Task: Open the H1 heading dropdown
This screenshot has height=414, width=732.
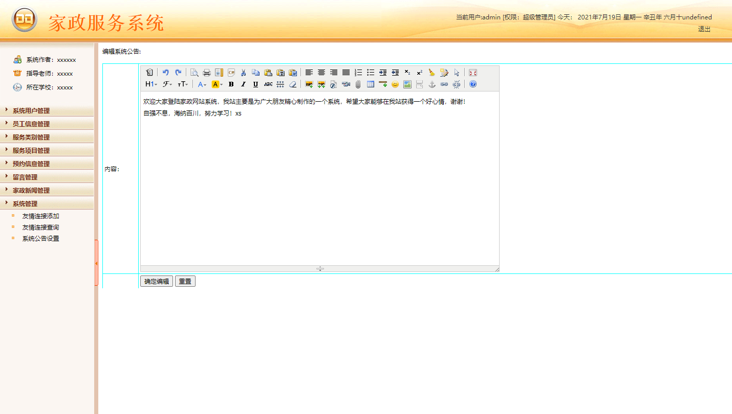Action: [151, 84]
